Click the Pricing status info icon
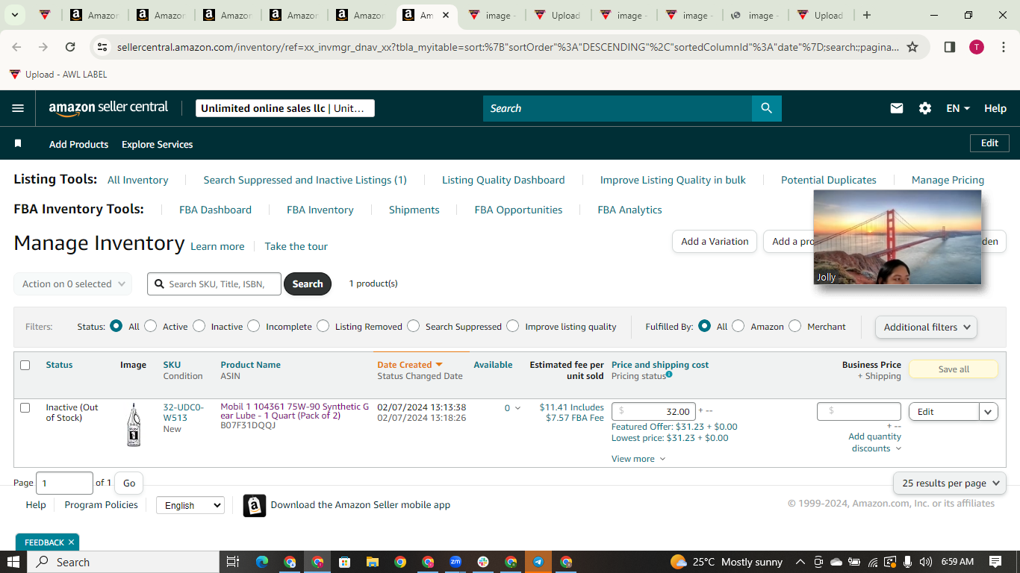 (669, 375)
